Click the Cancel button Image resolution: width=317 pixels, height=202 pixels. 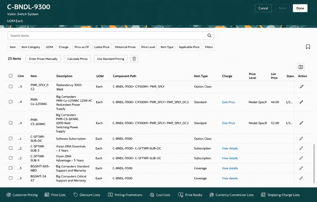click(x=263, y=8)
